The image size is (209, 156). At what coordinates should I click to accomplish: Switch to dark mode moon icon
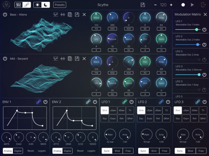45,5
